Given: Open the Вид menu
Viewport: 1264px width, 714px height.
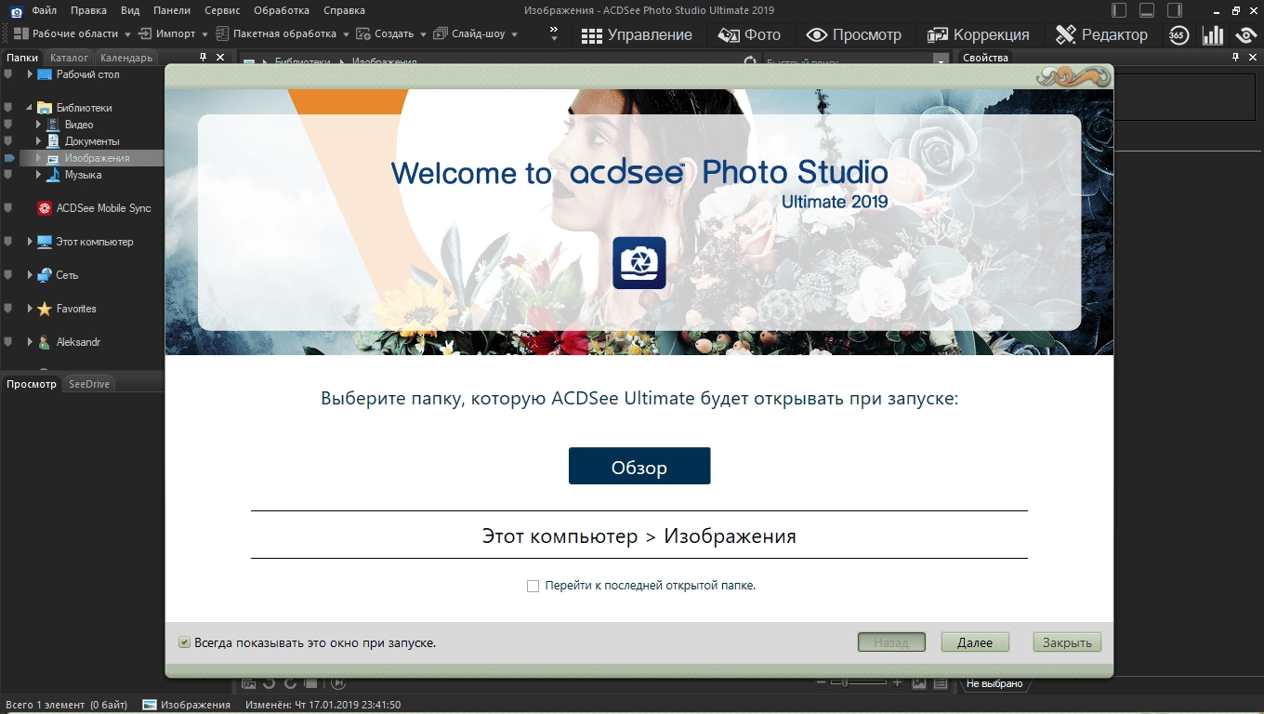Looking at the screenshot, I should (130, 10).
